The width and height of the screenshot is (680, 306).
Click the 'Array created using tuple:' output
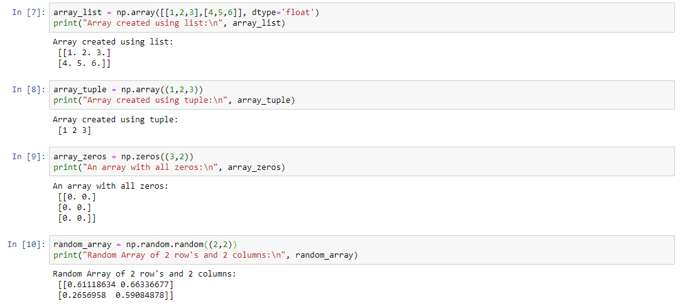[x=115, y=120]
